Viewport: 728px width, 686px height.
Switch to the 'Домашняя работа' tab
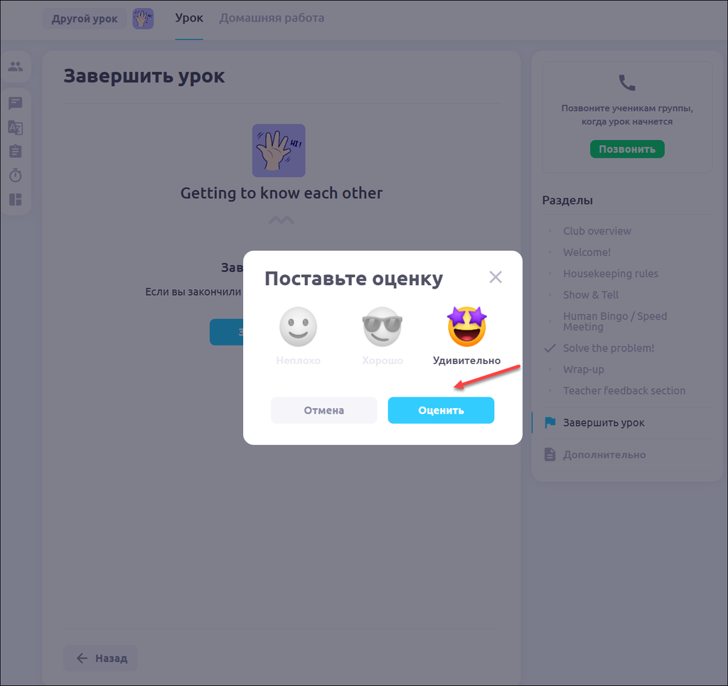click(x=272, y=18)
